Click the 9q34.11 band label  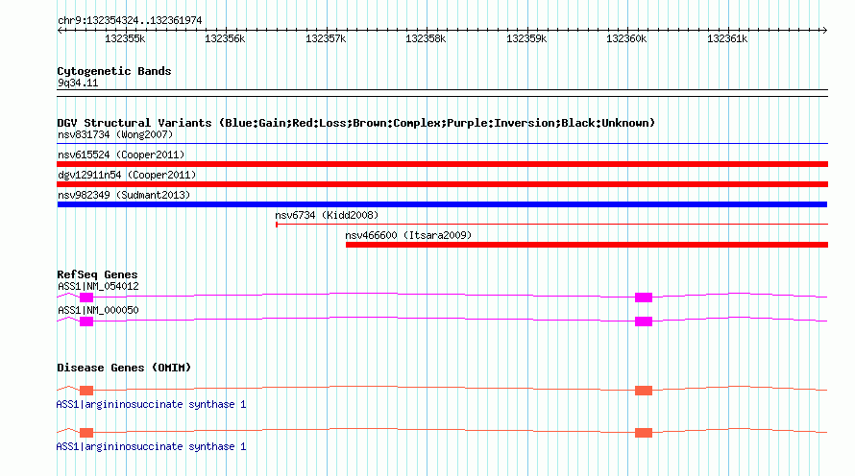(x=78, y=83)
